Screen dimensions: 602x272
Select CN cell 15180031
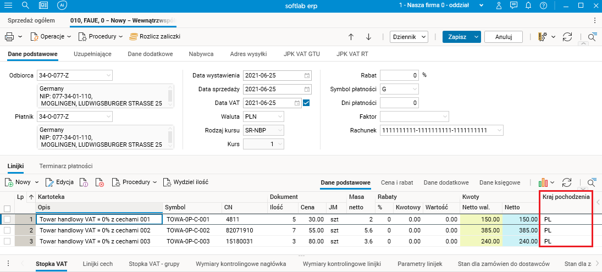[245, 241]
